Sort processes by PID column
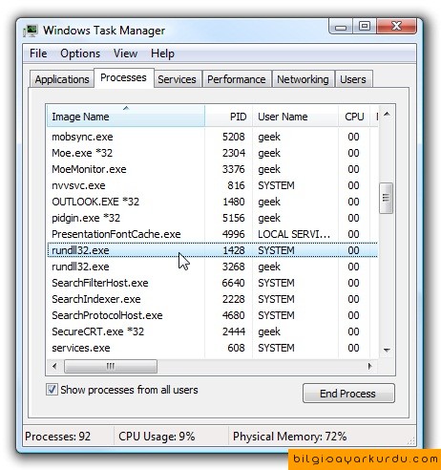Screen dimensions: 441x470 pyautogui.click(x=229, y=117)
